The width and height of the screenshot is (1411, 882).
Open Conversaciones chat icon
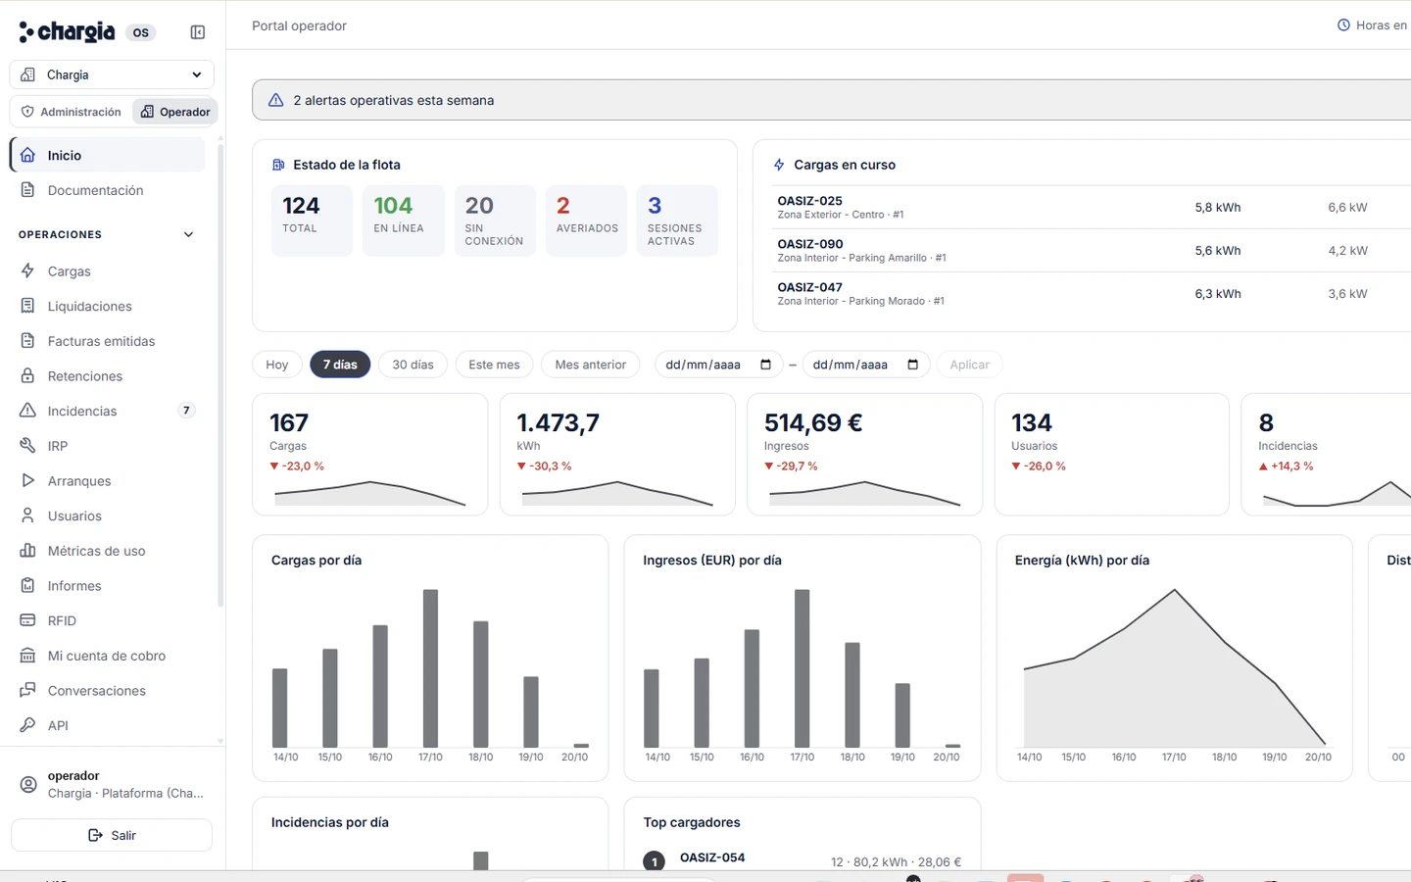28,691
